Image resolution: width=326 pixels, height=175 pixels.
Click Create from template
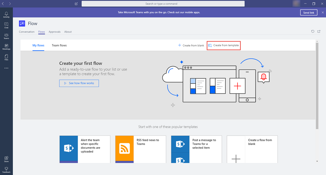coord(223,45)
